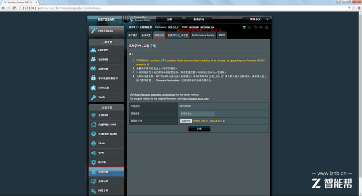Viewport: 362px width, 196px height.
Task: Click the NETGEAR SSID link
Action: pos(194,27)
